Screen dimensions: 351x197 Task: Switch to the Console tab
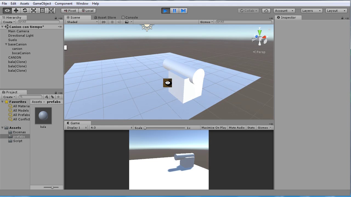pos(129,18)
